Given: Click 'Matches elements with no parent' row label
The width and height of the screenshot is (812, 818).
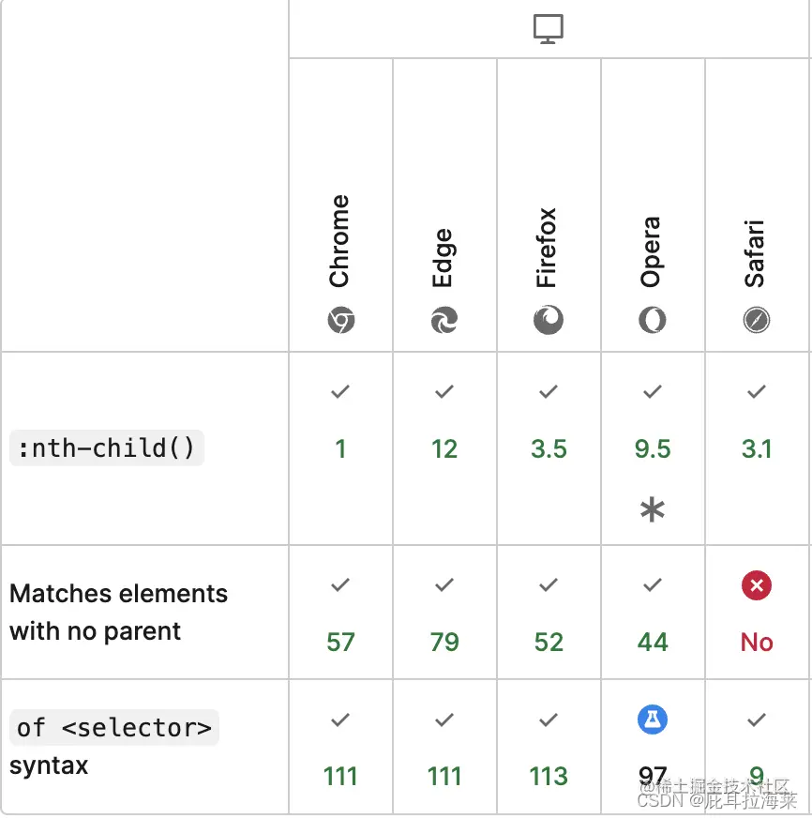Looking at the screenshot, I should [x=118, y=613].
